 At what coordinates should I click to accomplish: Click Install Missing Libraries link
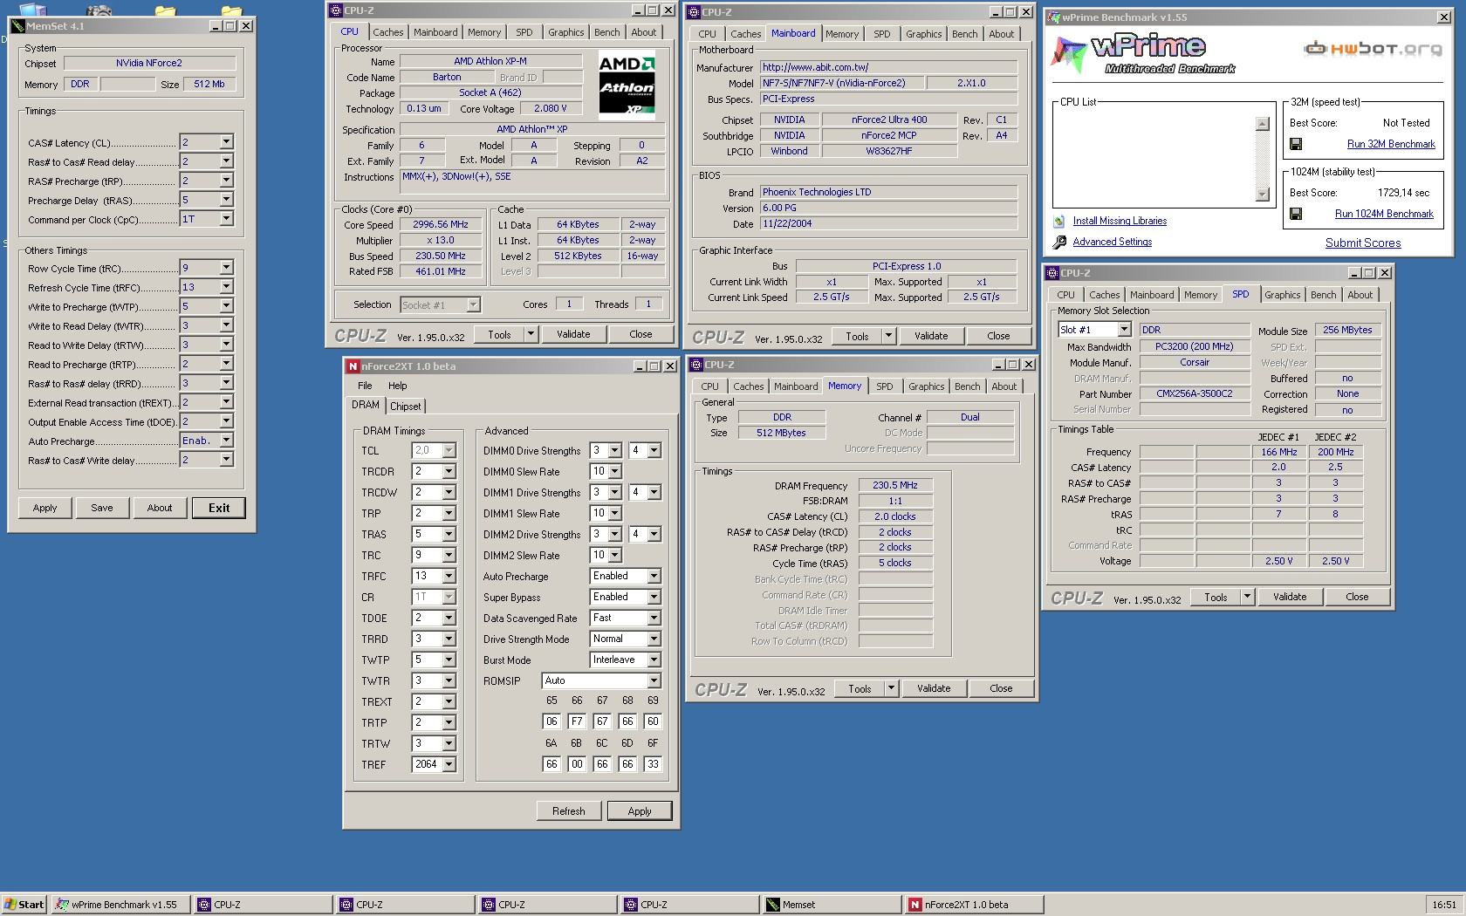tap(1120, 222)
